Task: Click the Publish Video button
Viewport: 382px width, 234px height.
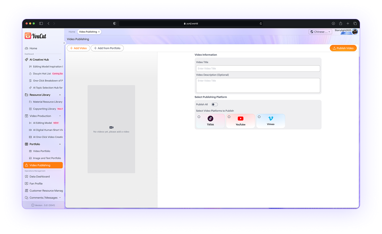Action: click(x=343, y=48)
